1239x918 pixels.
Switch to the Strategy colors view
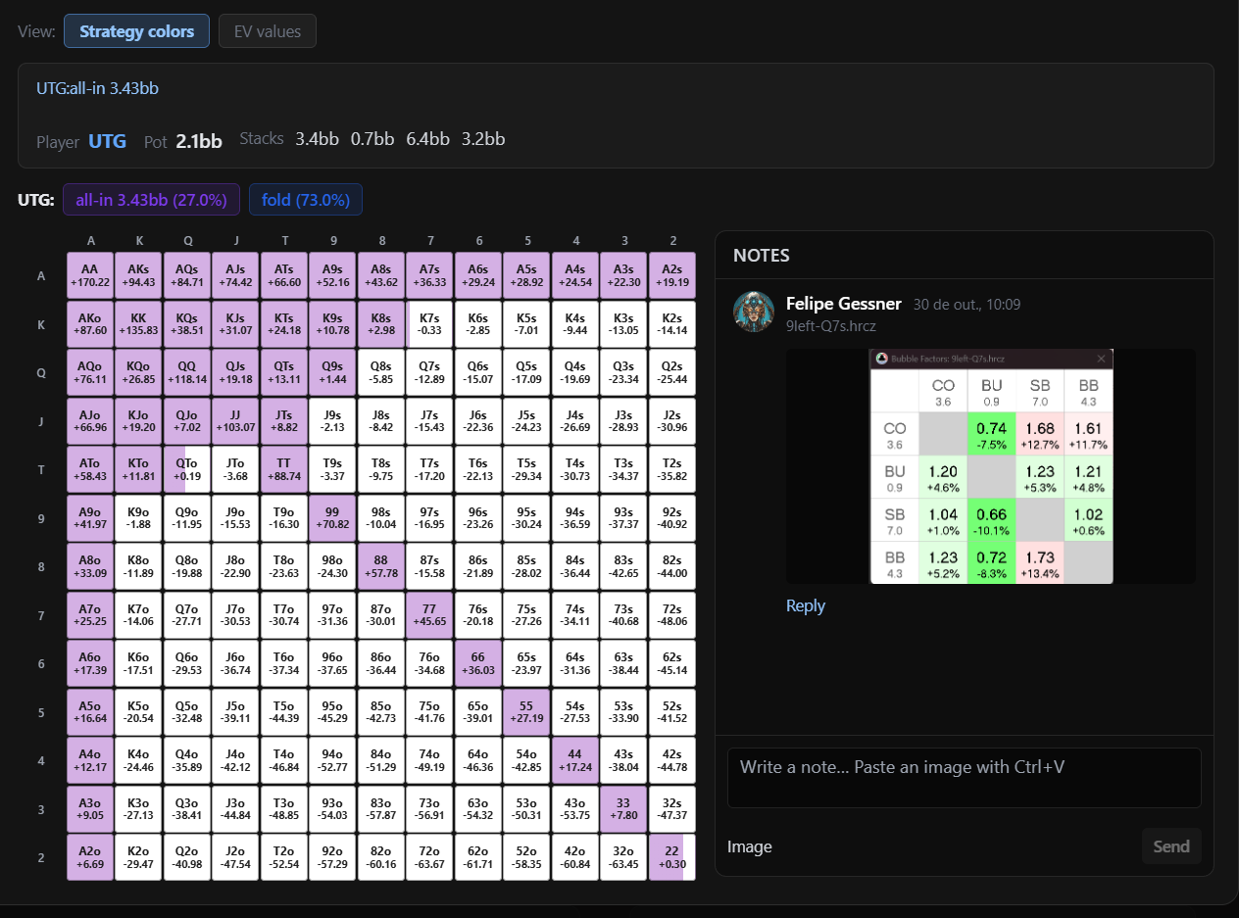(x=137, y=31)
